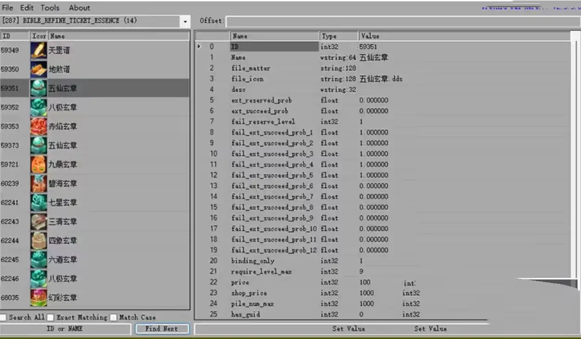
Task: Click the icon of item 60239 碧海玄章
Action: (39, 183)
